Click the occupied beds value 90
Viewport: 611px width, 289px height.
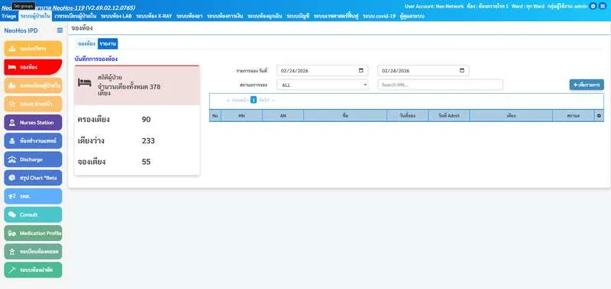point(146,120)
